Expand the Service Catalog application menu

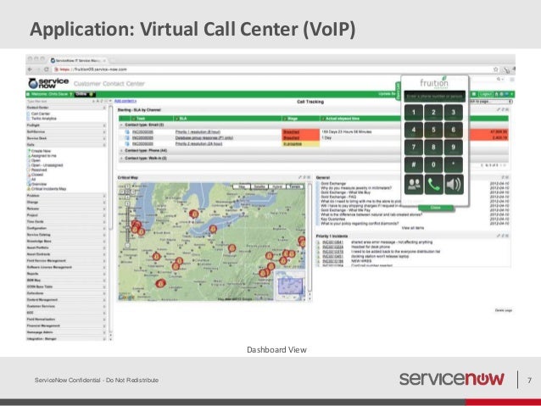pos(66,235)
